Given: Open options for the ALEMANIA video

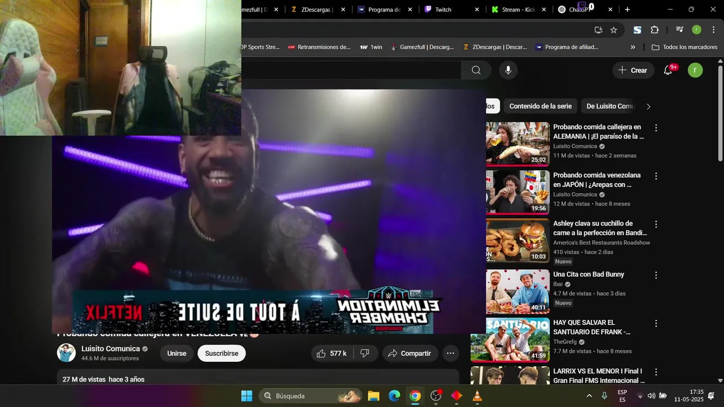Looking at the screenshot, I should click(656, 128).
